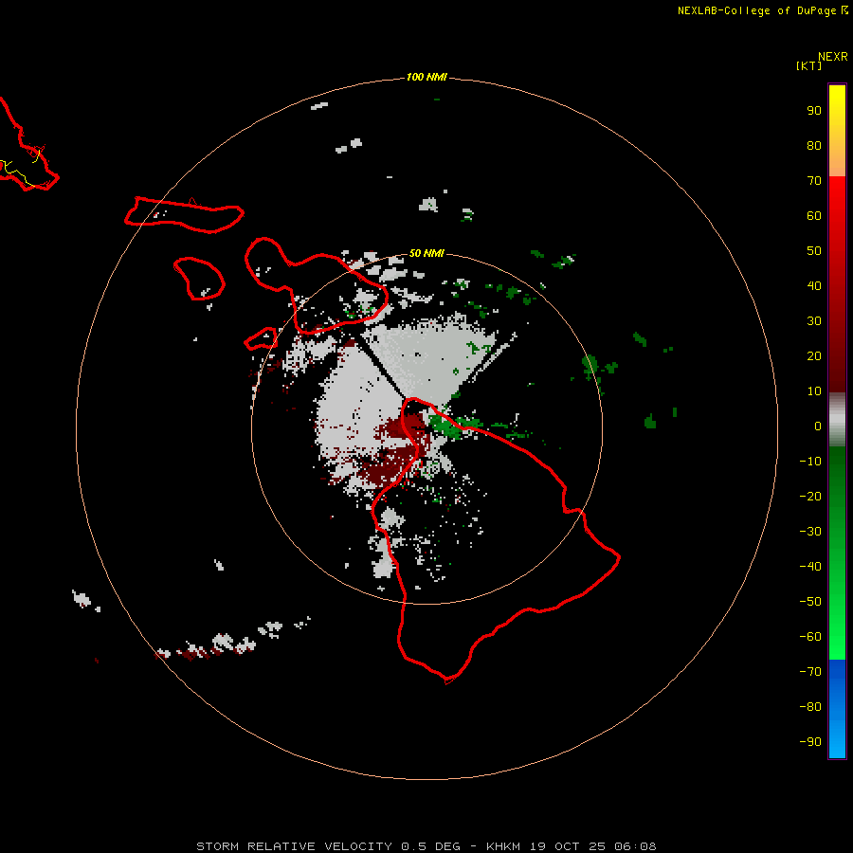
Task: Click the -20 value on the velocity scale
Action: click(810, 497)
